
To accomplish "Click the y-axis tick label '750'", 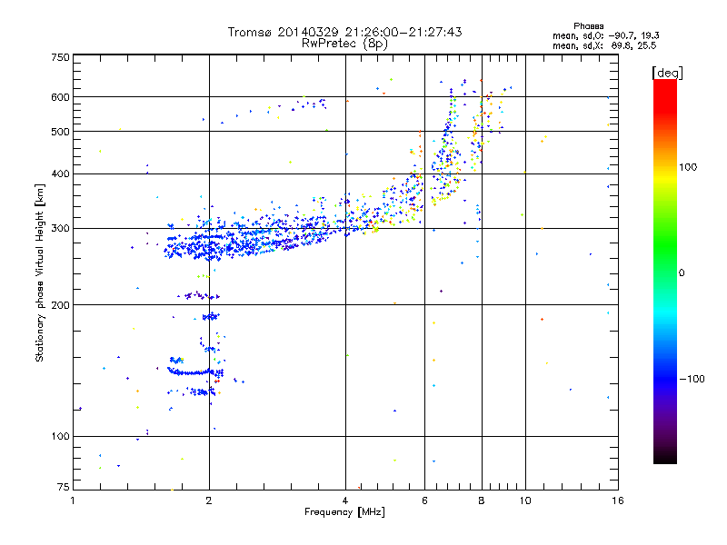I will (x=61, y=57).
